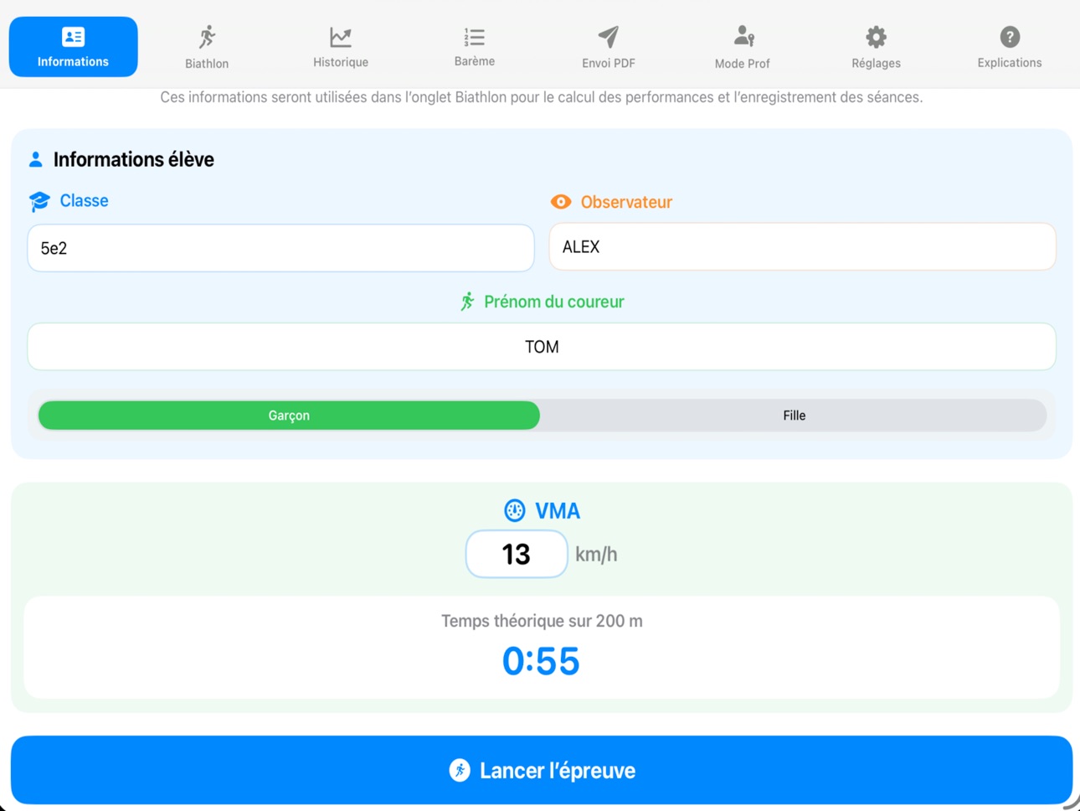The width and height of the screenshot is (1080, 811).
Task: Select Garçon gender option
Action: tap(289, 416)
